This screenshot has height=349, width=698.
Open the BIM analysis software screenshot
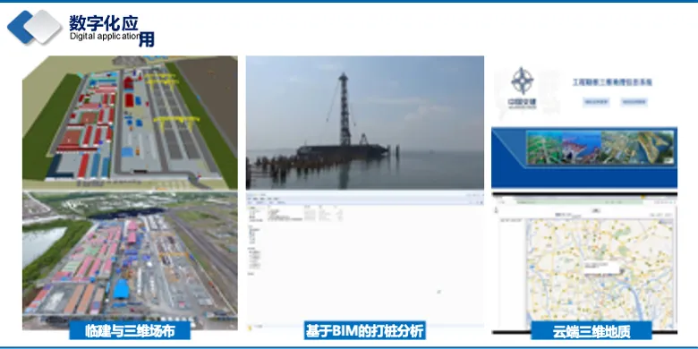point(364,261)
